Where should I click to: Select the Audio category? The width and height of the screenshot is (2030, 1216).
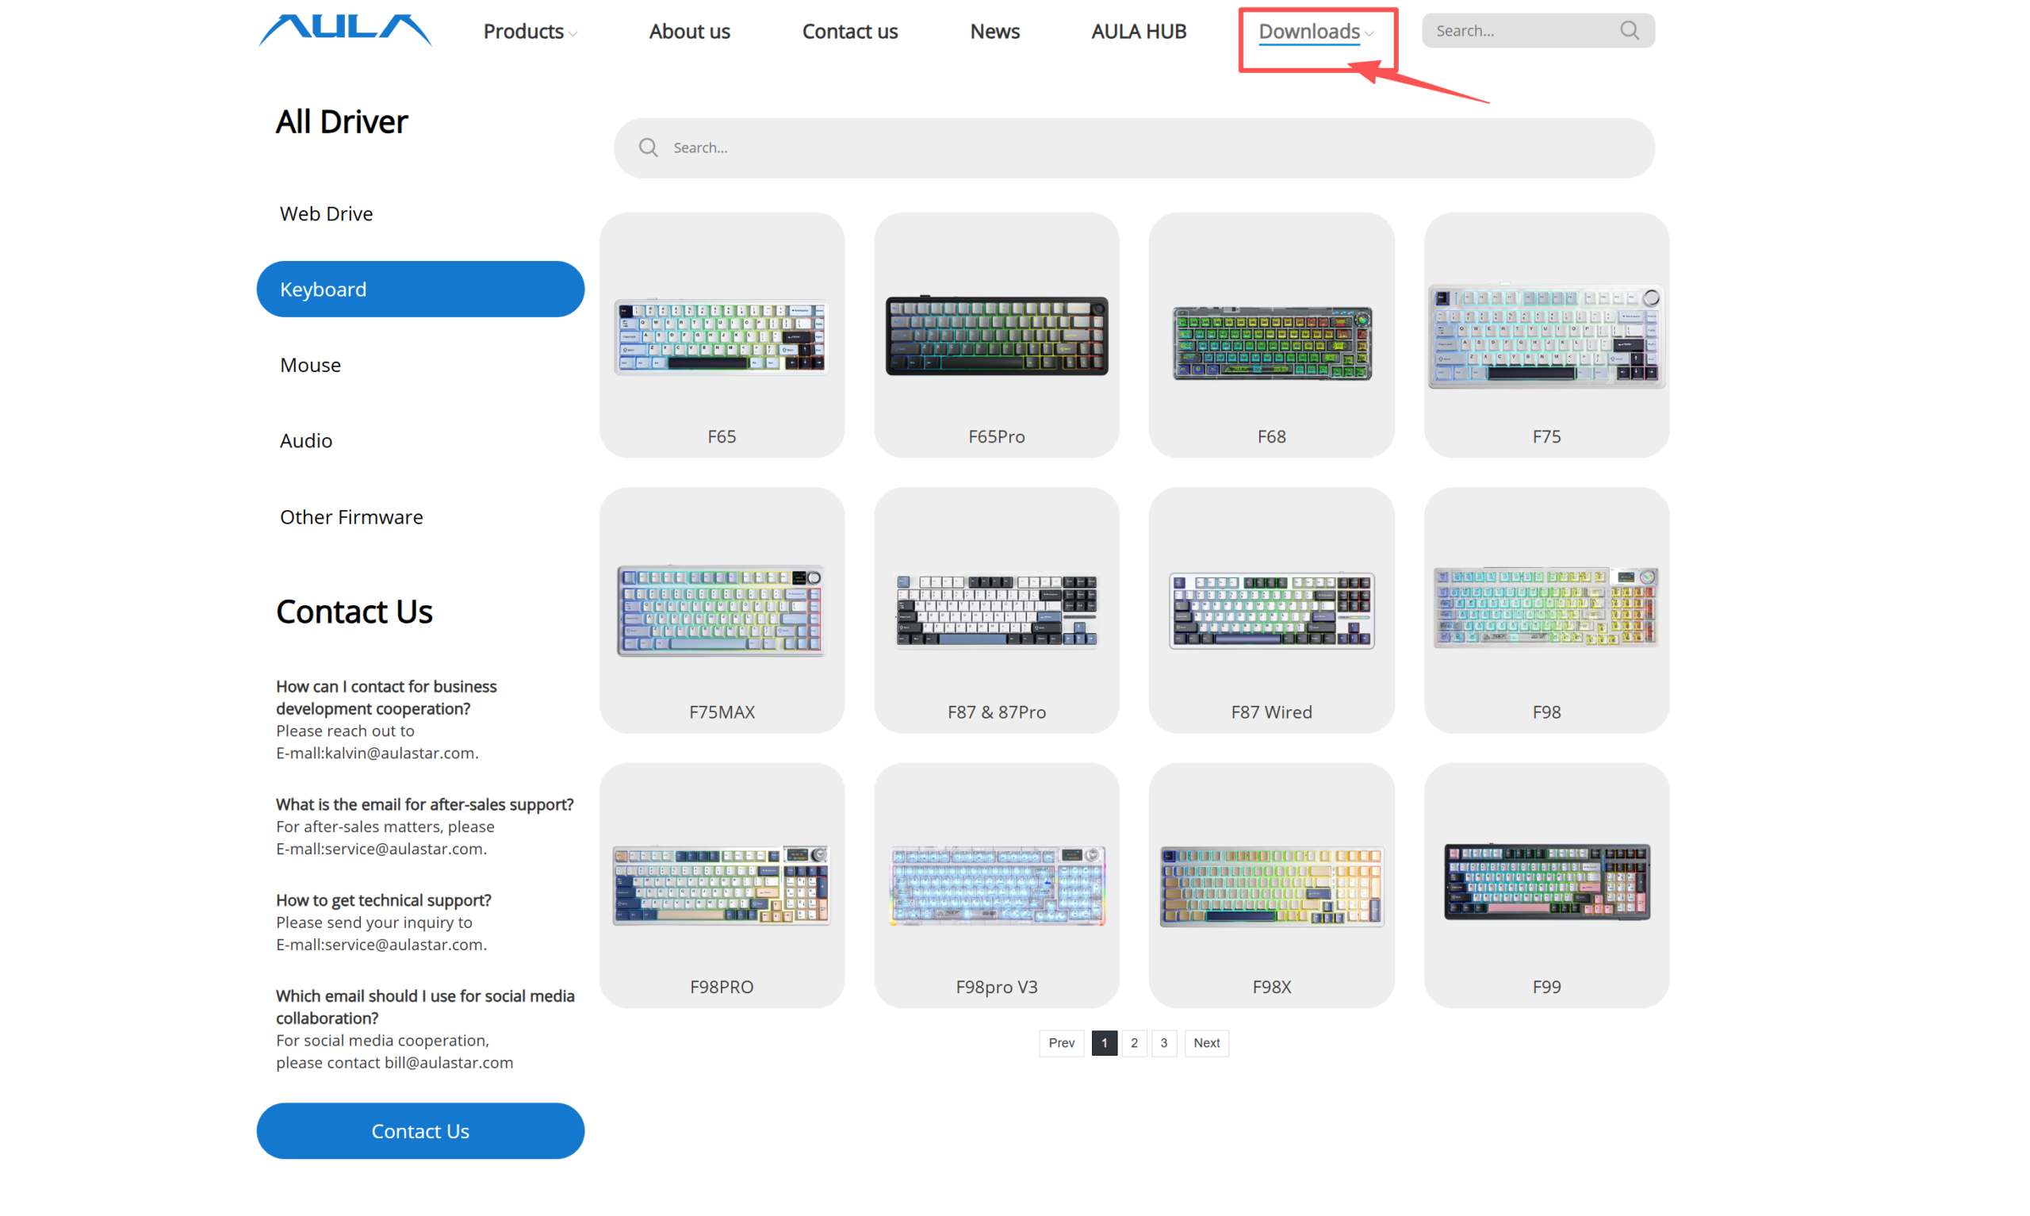tap(306, 440)
